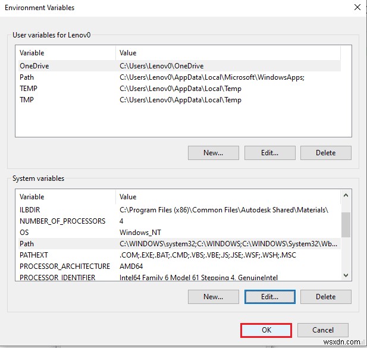Select the OneDrive user variable

(x=180, y=66)
